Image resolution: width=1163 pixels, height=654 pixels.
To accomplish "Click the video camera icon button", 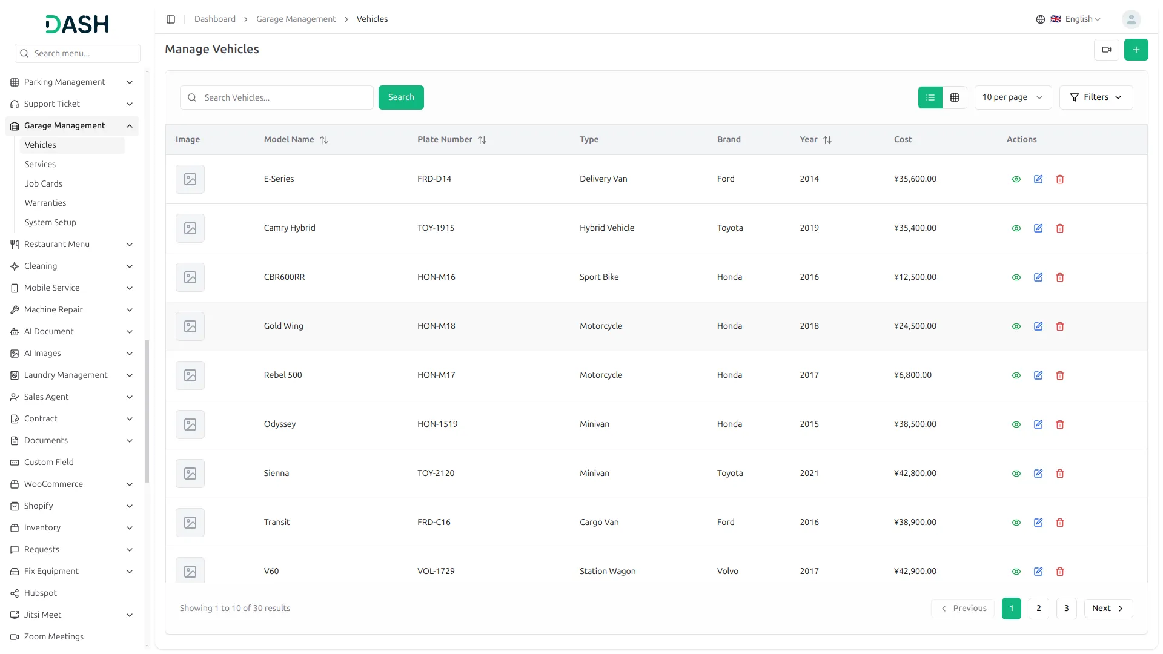I will click(x=1107, y=50).
